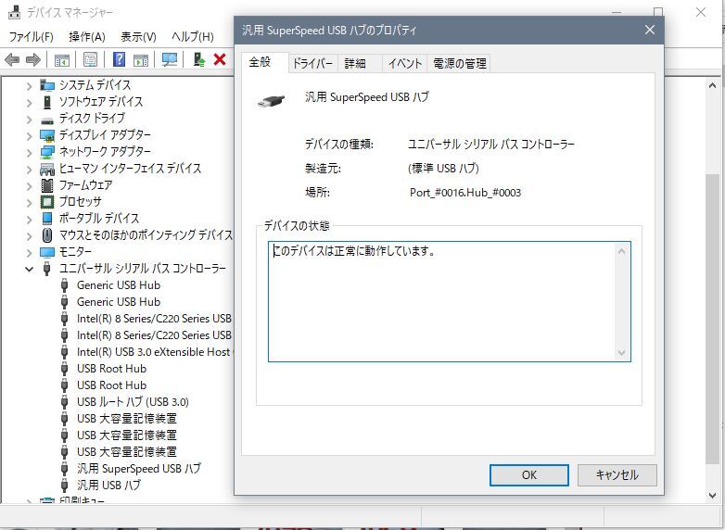Expand the システム デバイス node
Viewport: 725px width, 530px height.
tap(29, 86)
